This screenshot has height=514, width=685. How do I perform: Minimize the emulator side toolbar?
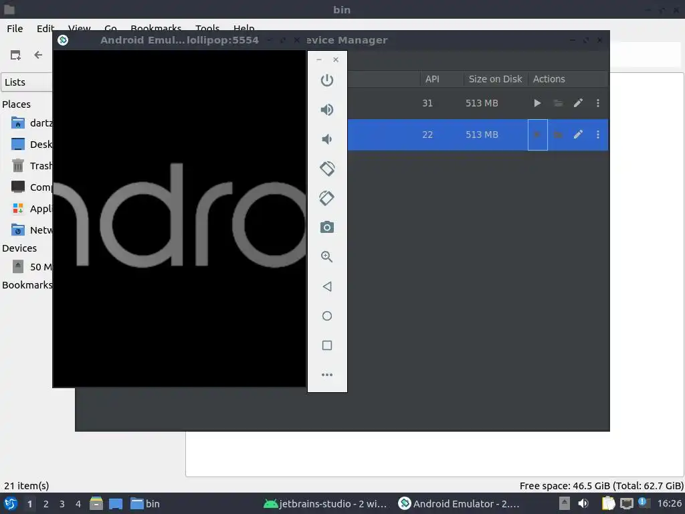coord(319,60)
